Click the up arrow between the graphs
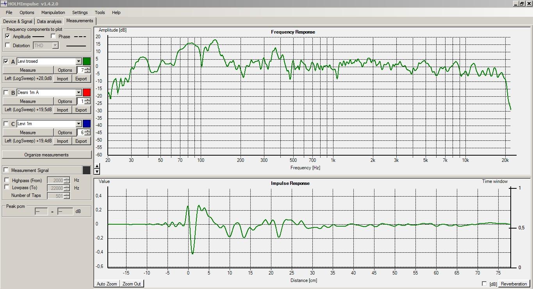 pyautogui.click(x=97, y=167)
